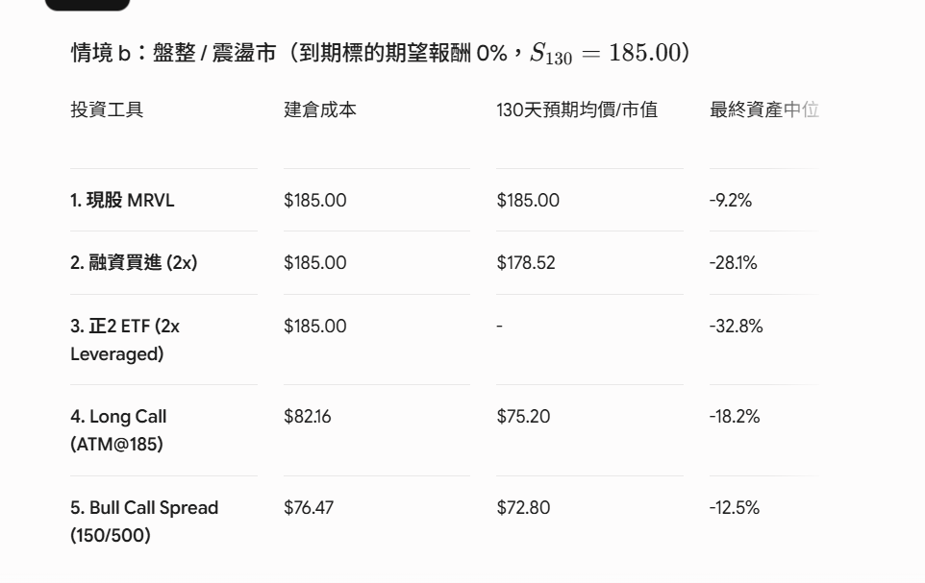Select the 5. Bull Call Spread label
The image size is (925, 583).
click(144, 522)
